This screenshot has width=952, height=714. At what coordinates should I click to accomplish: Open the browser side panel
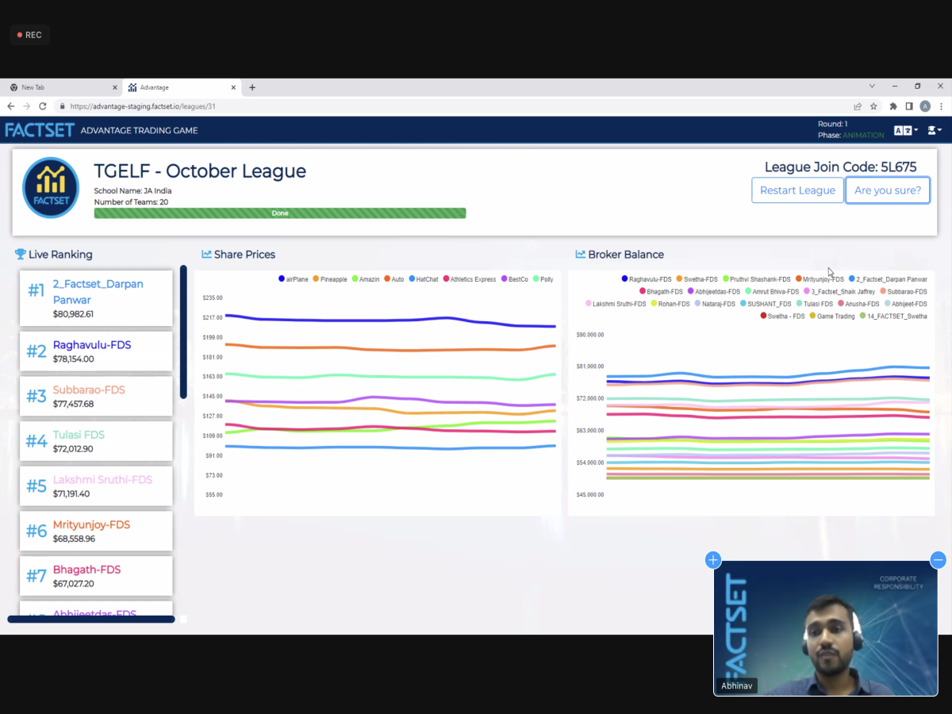[909, 106]
